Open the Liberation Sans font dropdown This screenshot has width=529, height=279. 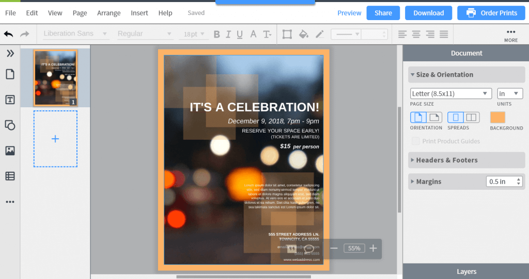pos(75,34)
